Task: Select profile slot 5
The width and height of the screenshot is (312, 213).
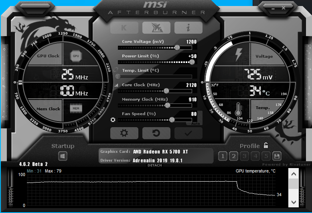Action: click(266, 156)
